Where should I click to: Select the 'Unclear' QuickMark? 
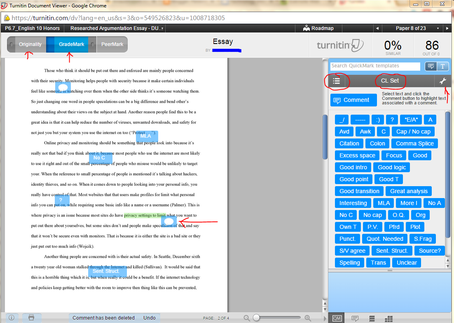(407, 263)
